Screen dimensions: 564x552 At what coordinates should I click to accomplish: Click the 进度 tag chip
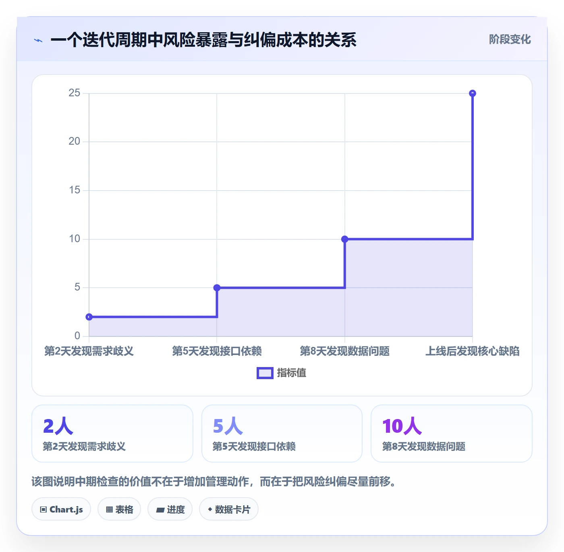[170, 509]
